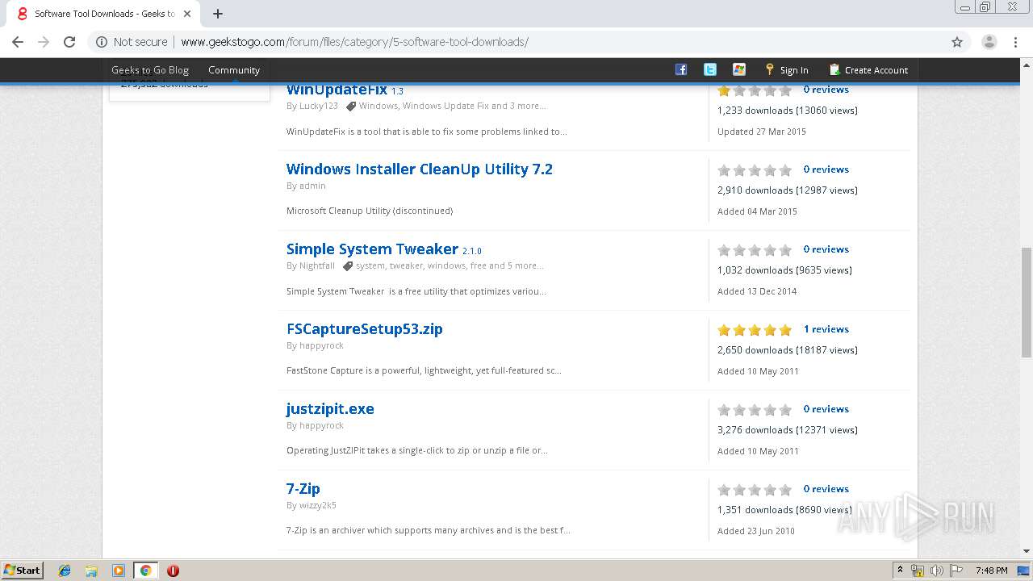The width and height of the screenshot is (1033, 581).
Task: Open the justzipit.exe download page
Action: click(330, 408)
